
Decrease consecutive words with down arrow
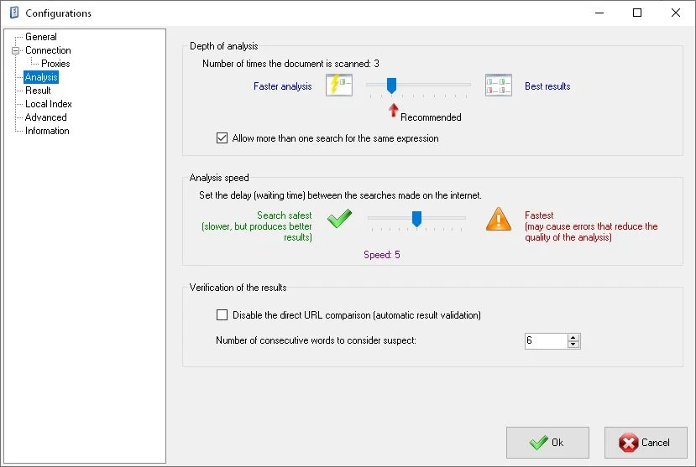click(573, 345)
